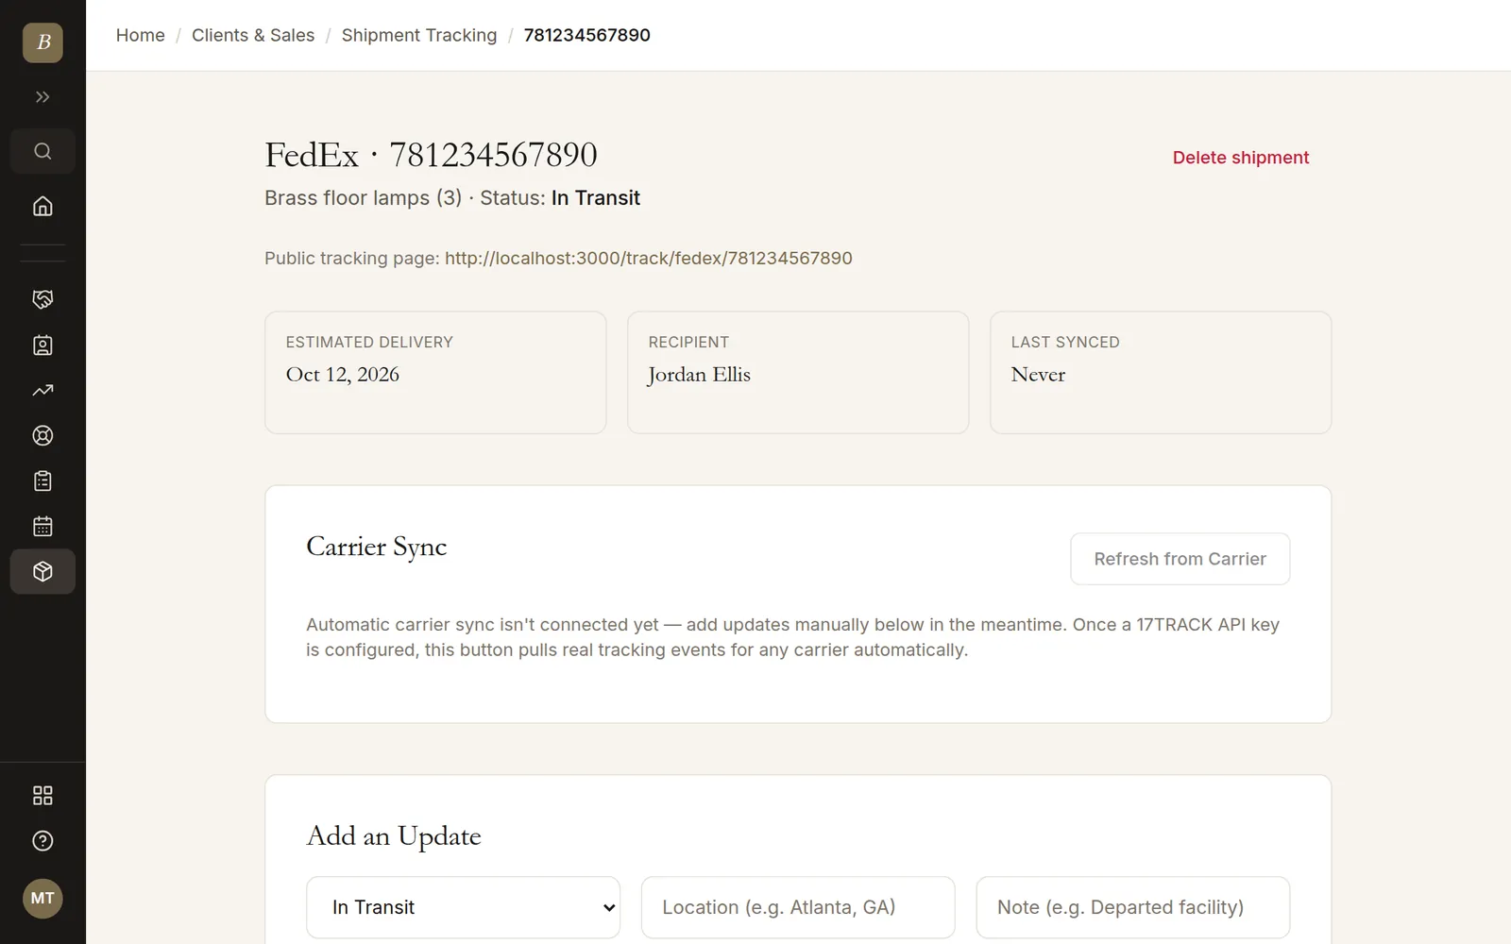
Task: Open Shipment Tracking breadcrumb
Action: click(419, 35)
